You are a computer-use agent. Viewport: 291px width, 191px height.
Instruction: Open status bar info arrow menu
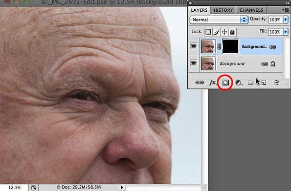[122, 187]
